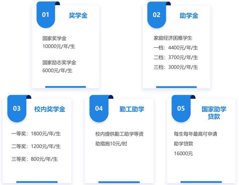Screen dimensions: 239x185
Task: Click the 国家奖学金 text line
Action: [54, 38]
